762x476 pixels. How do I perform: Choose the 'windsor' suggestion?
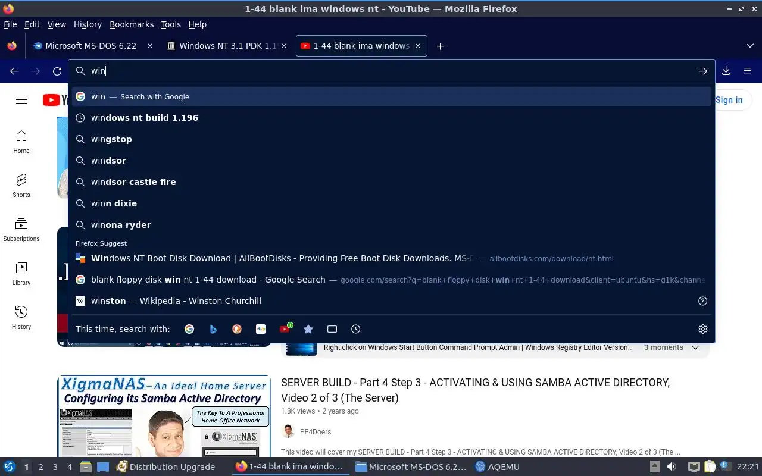[392, 161]
